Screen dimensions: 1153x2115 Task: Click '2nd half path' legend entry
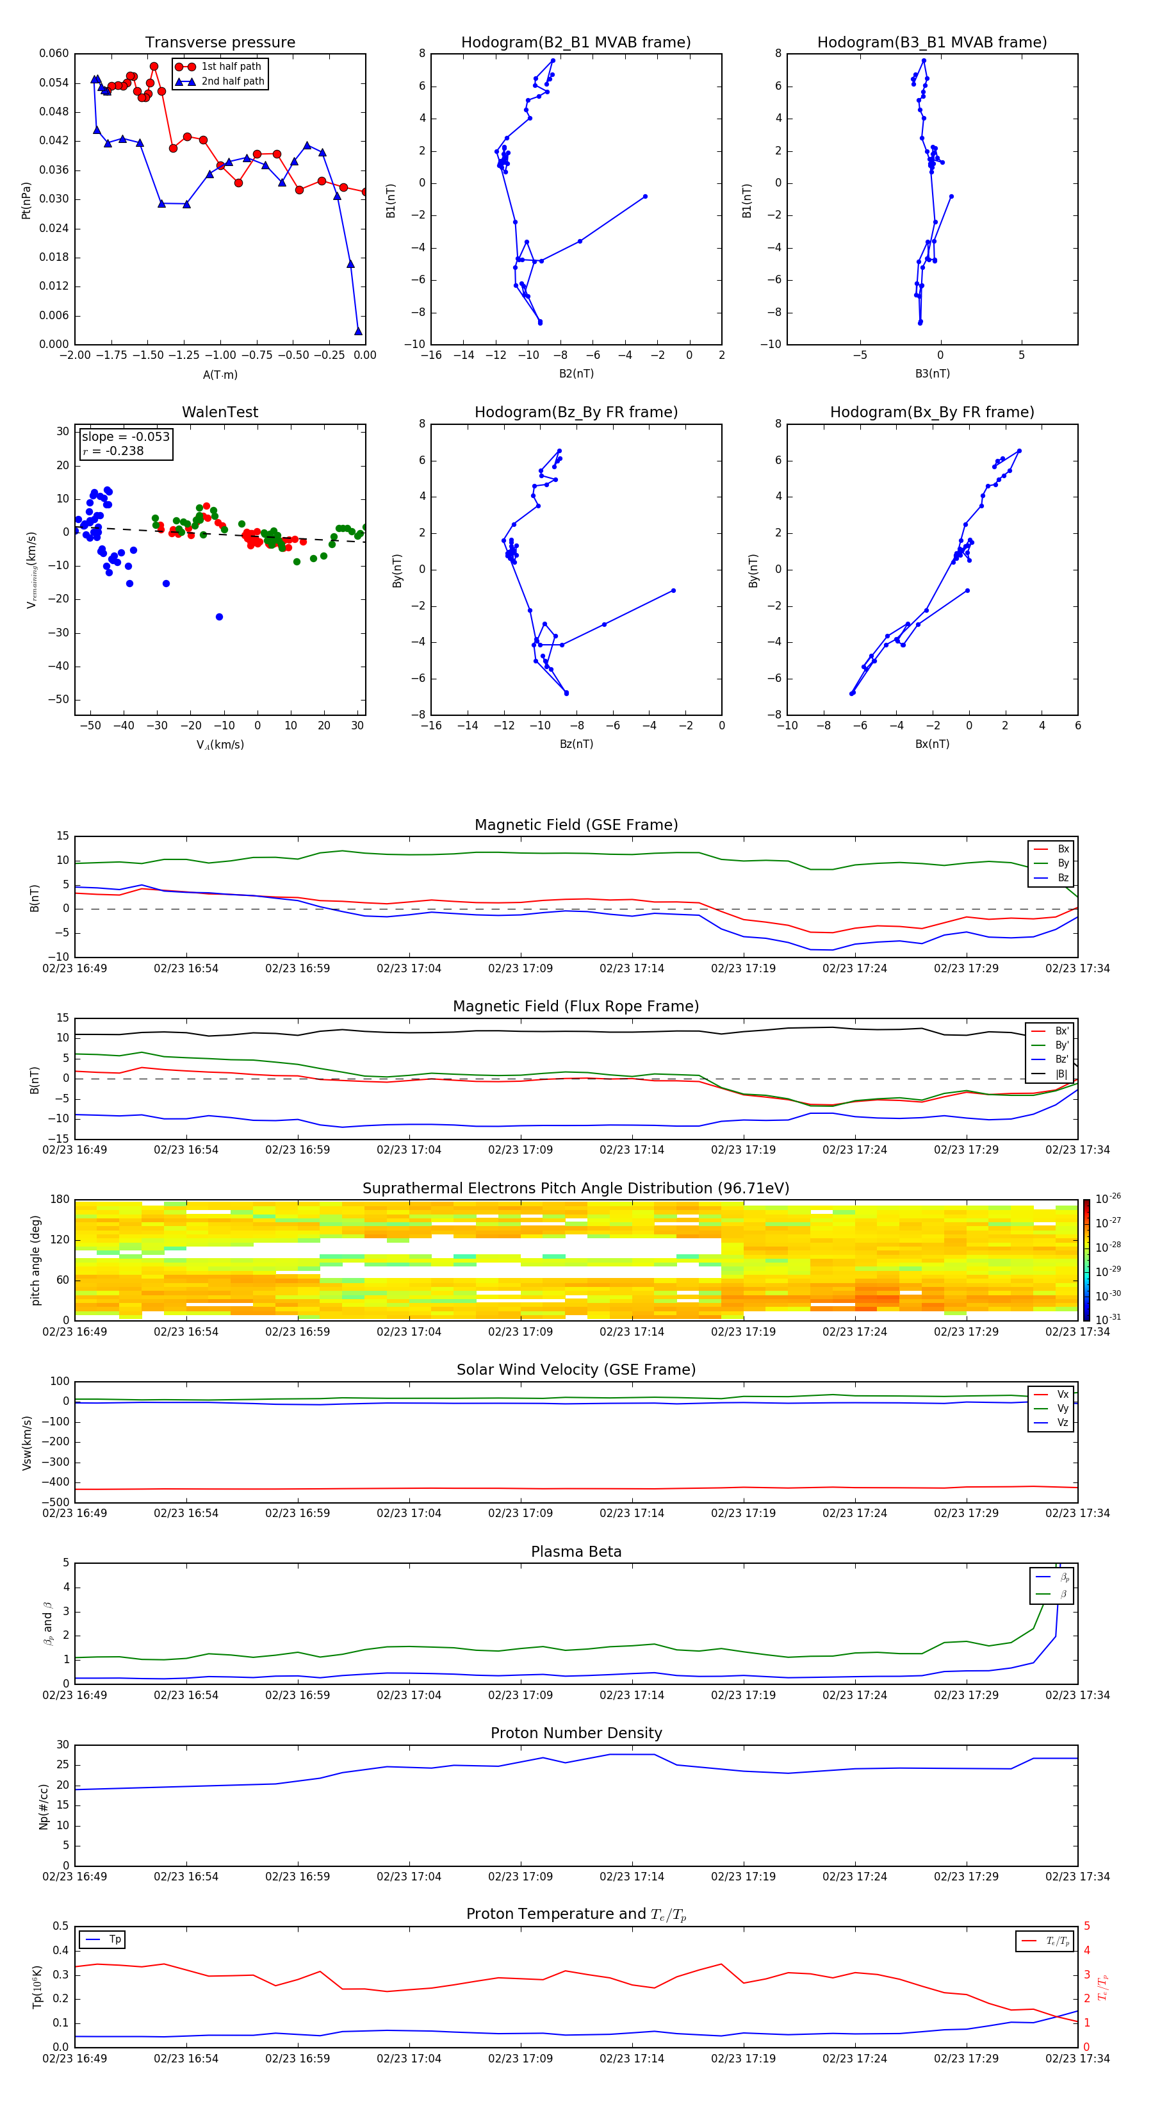(x=220, y=81)
